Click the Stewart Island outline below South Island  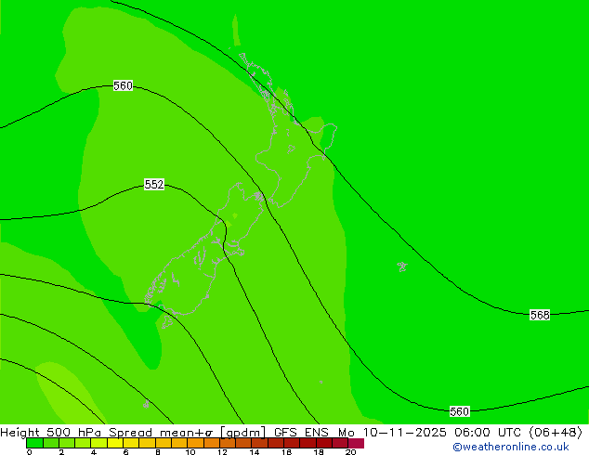click(x=167, y=321)
